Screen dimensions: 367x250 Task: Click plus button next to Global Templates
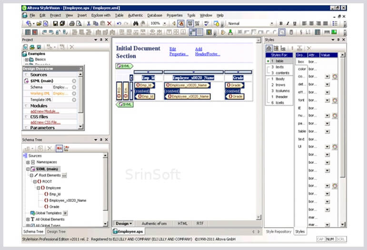[65, 213]
